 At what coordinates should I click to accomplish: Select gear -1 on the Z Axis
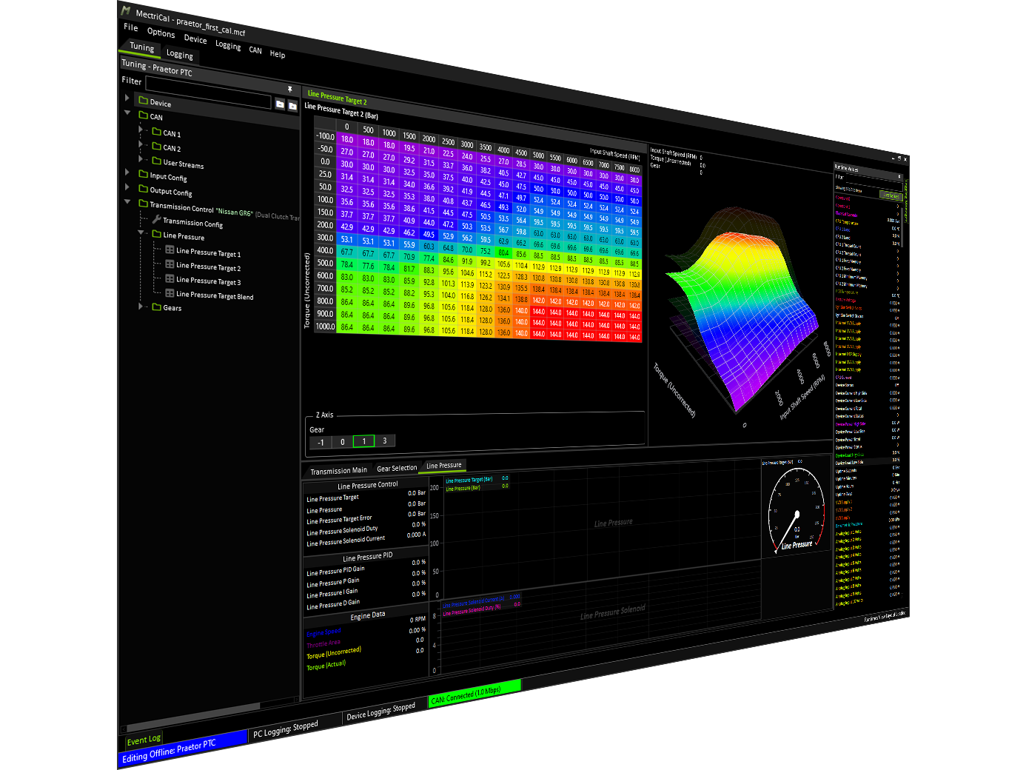[x=321, y=442]
